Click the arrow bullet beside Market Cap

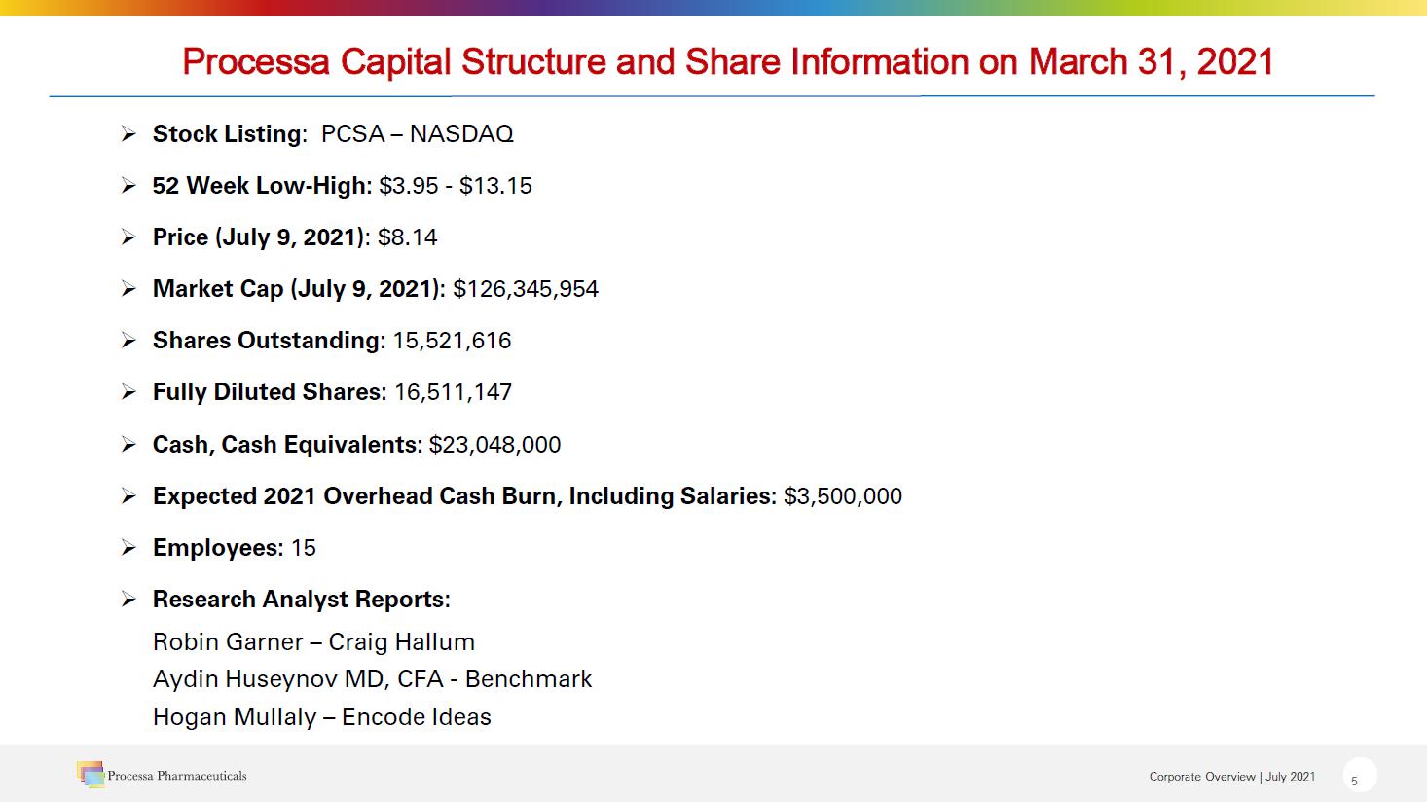[x=128, y=289]
